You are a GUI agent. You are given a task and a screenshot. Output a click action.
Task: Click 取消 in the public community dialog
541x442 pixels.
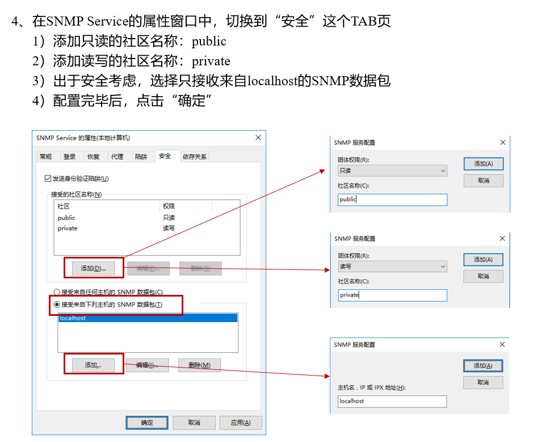point(484,181)
